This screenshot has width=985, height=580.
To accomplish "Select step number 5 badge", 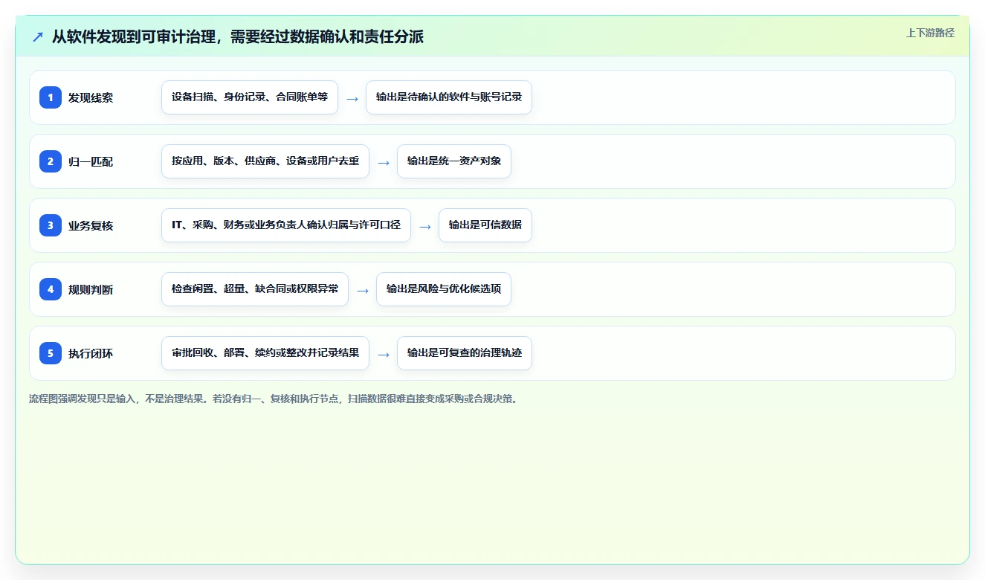I will [51, 352].
